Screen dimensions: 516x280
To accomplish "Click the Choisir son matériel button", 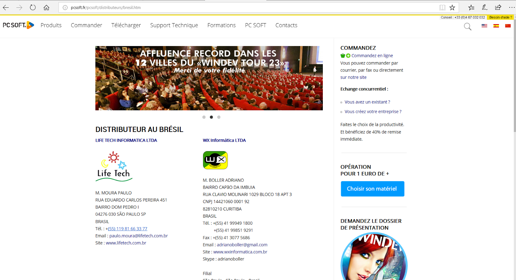I will 372,189.
